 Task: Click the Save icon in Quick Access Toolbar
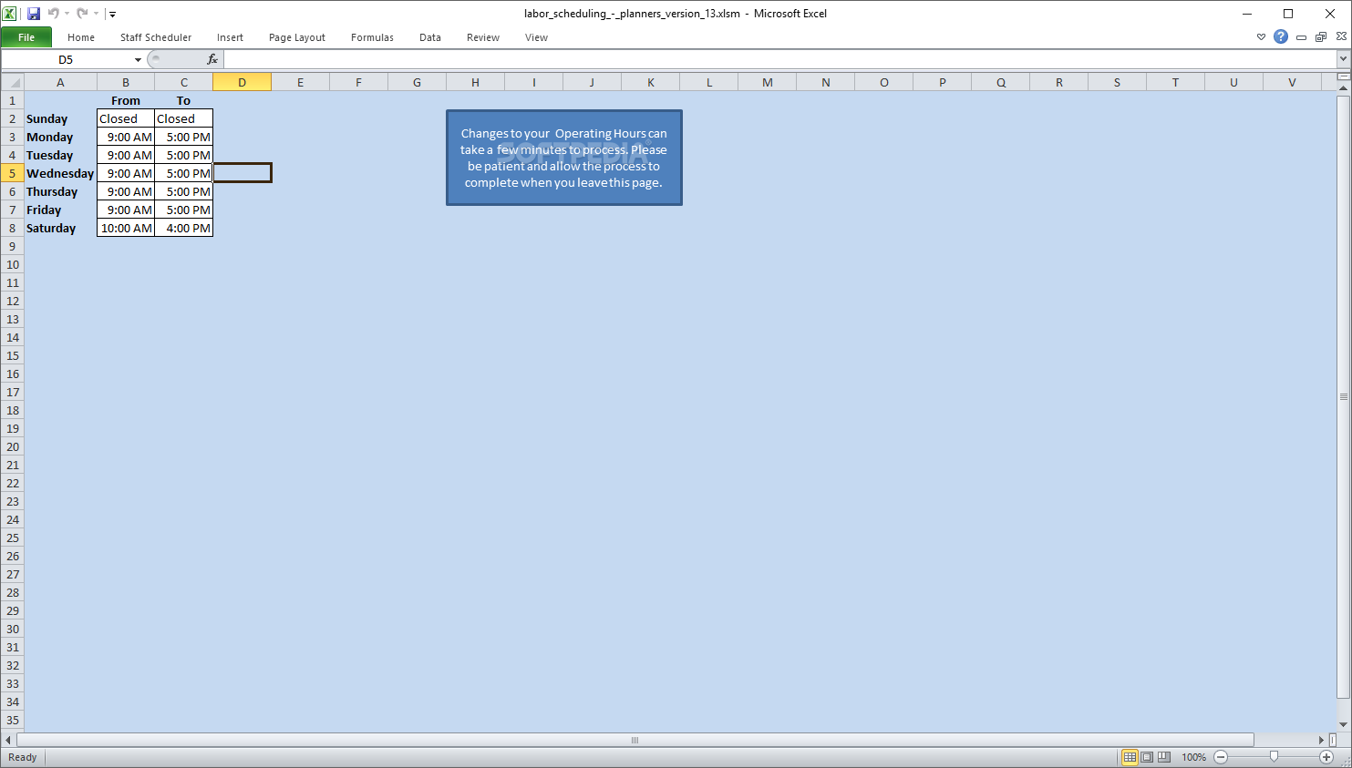34,14
